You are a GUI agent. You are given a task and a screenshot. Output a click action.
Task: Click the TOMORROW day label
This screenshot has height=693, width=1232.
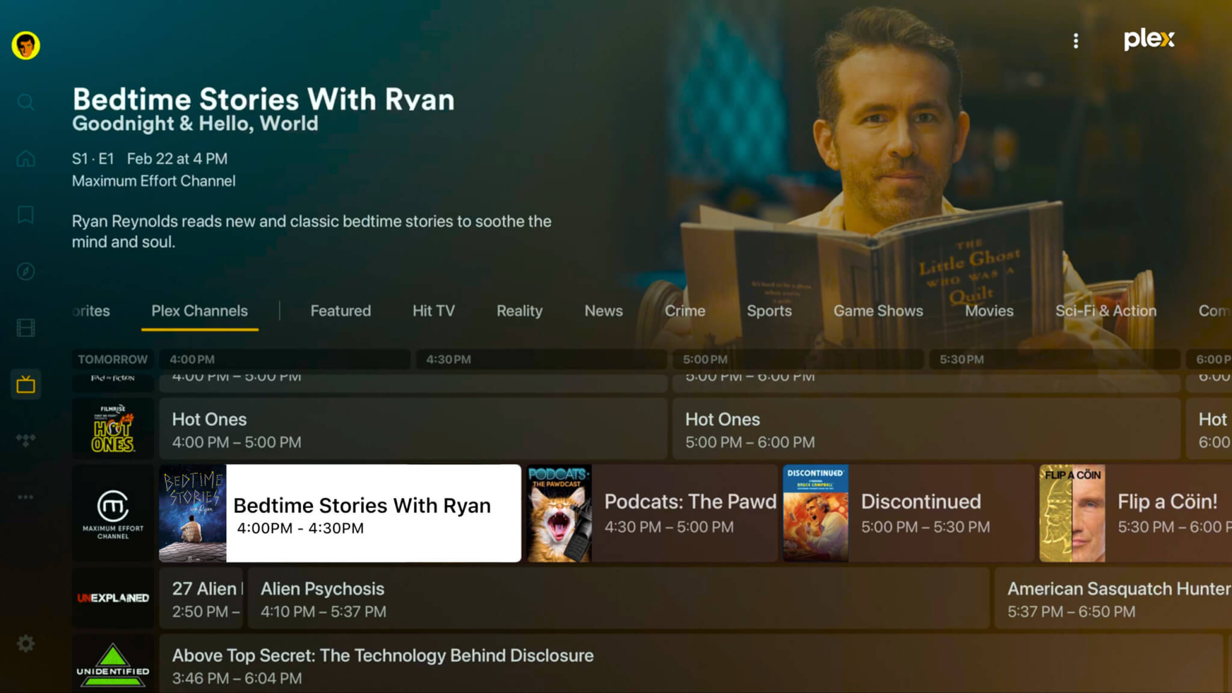(113, 359)
